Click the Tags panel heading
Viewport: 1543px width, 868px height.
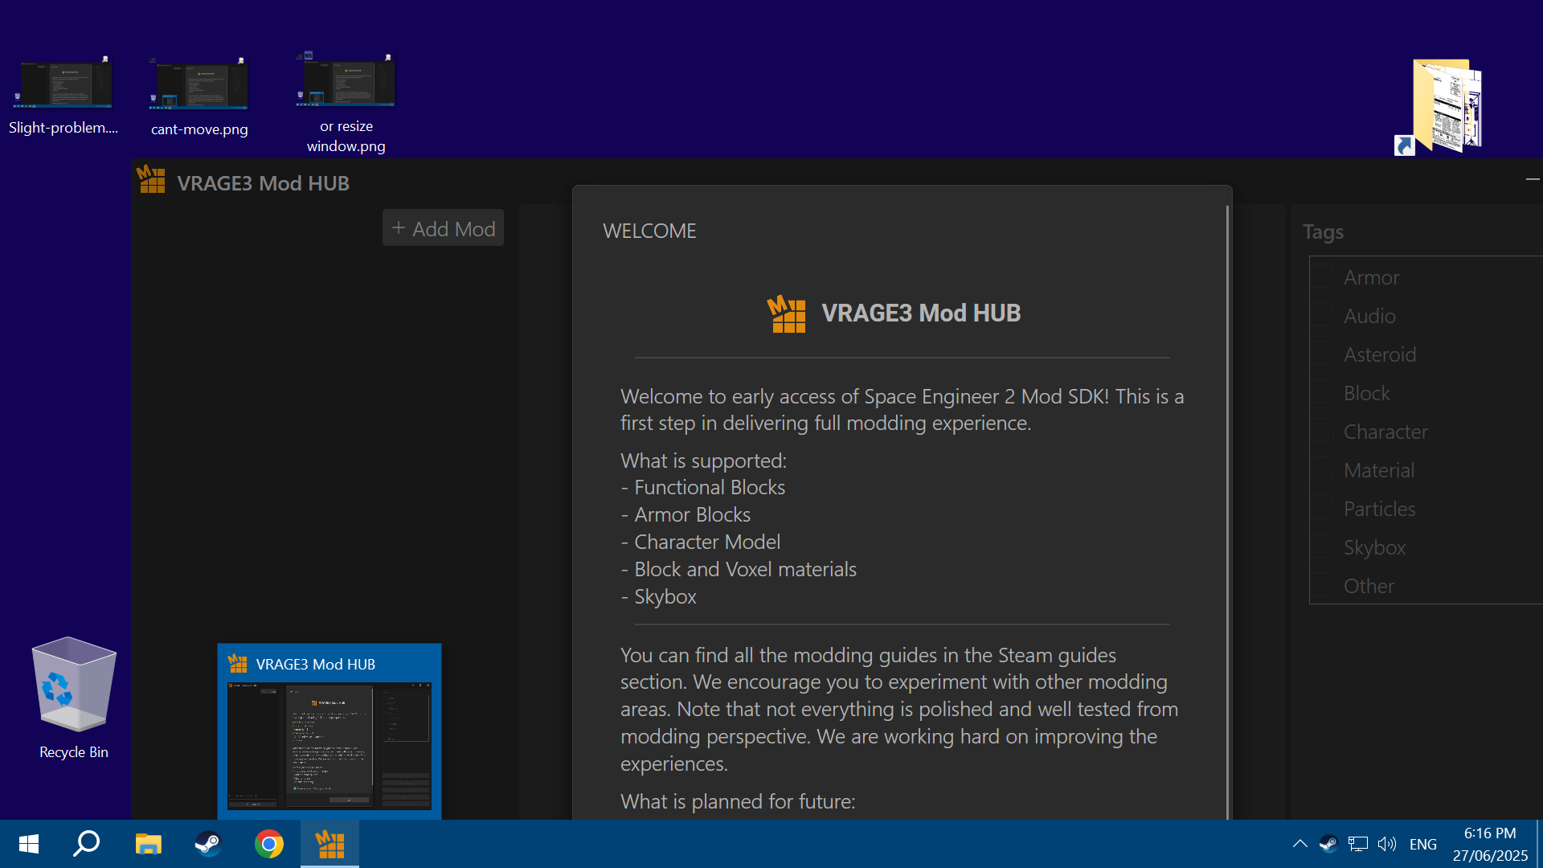[1323, 231]
